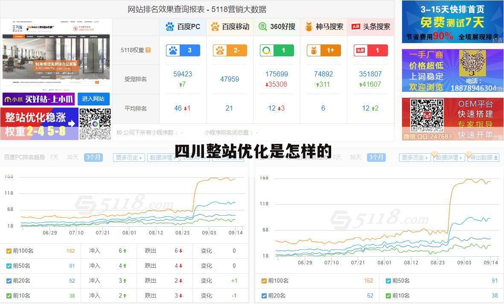Select 3个月 range on left chart

[93, 157]
